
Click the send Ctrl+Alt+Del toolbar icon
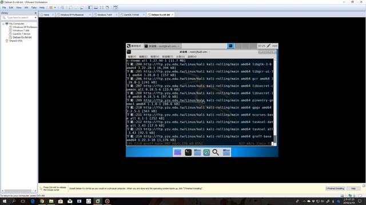[x=62, y=7]
